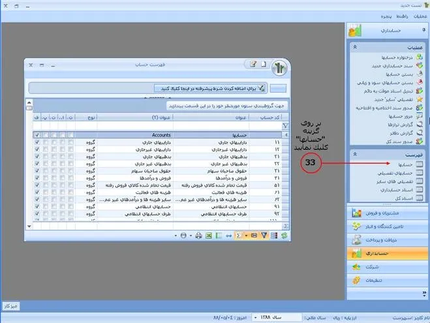Screen dimensions: 430x323
Task: Collapse the حسابها root row arrow
Action: pos(286,135)
